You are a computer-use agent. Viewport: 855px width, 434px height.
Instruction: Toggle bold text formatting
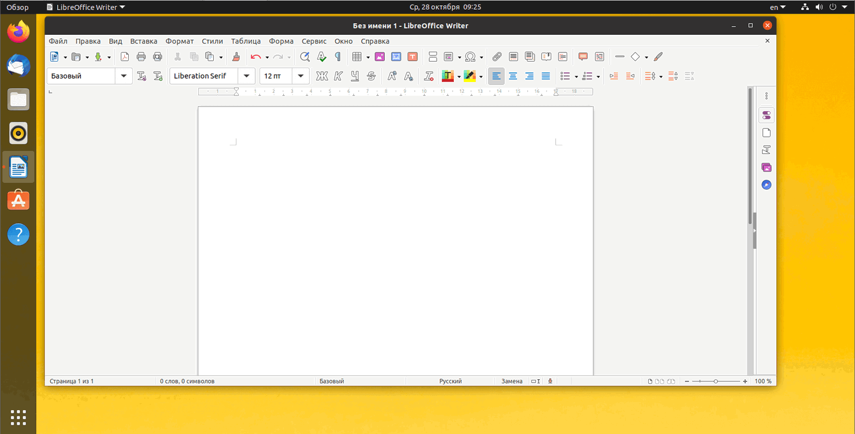[322, 76]
